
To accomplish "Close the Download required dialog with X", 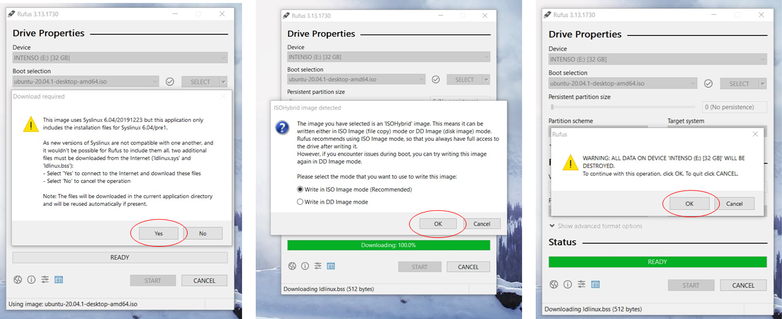I will pos(223,96).
